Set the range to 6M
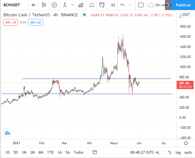The height and width of the screenshot is (158, 195). [41, 152]
